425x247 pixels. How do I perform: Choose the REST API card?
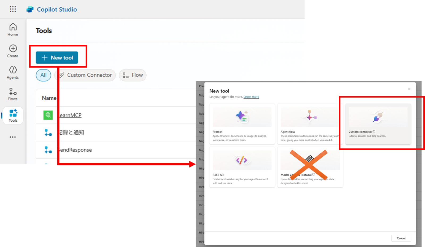(242, 167)
